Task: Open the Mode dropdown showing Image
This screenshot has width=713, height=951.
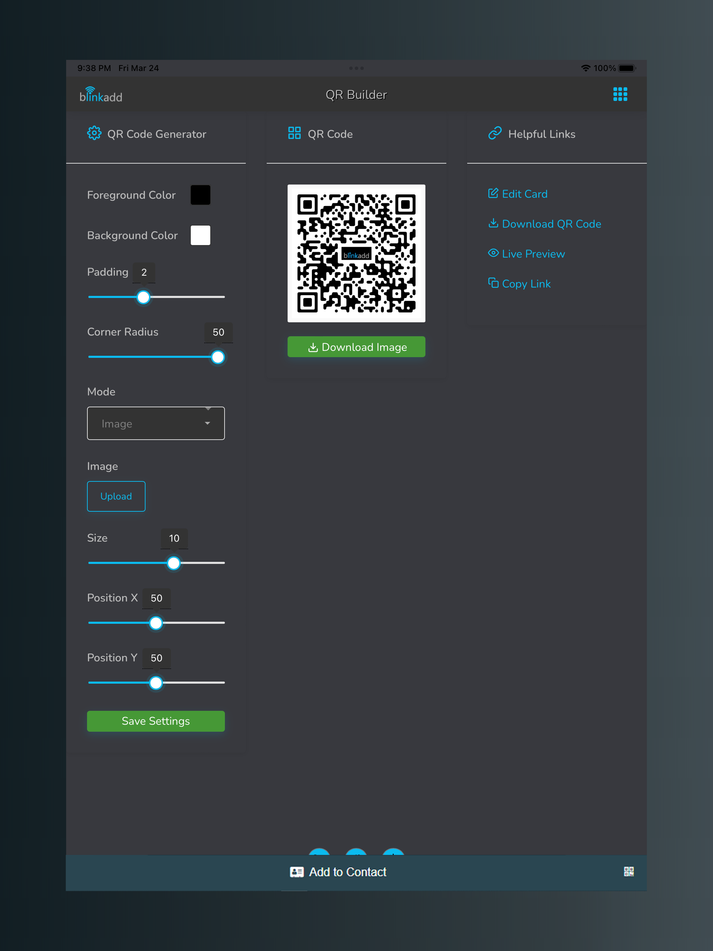Action: click(156, 424)
